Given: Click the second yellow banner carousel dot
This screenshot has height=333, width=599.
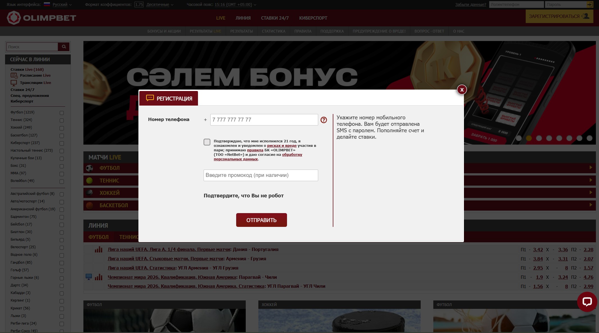Looking at the screenshot, I should click(529, 138).
